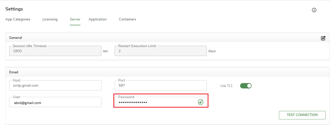
Task: Click the General section header
Action: 16,38
